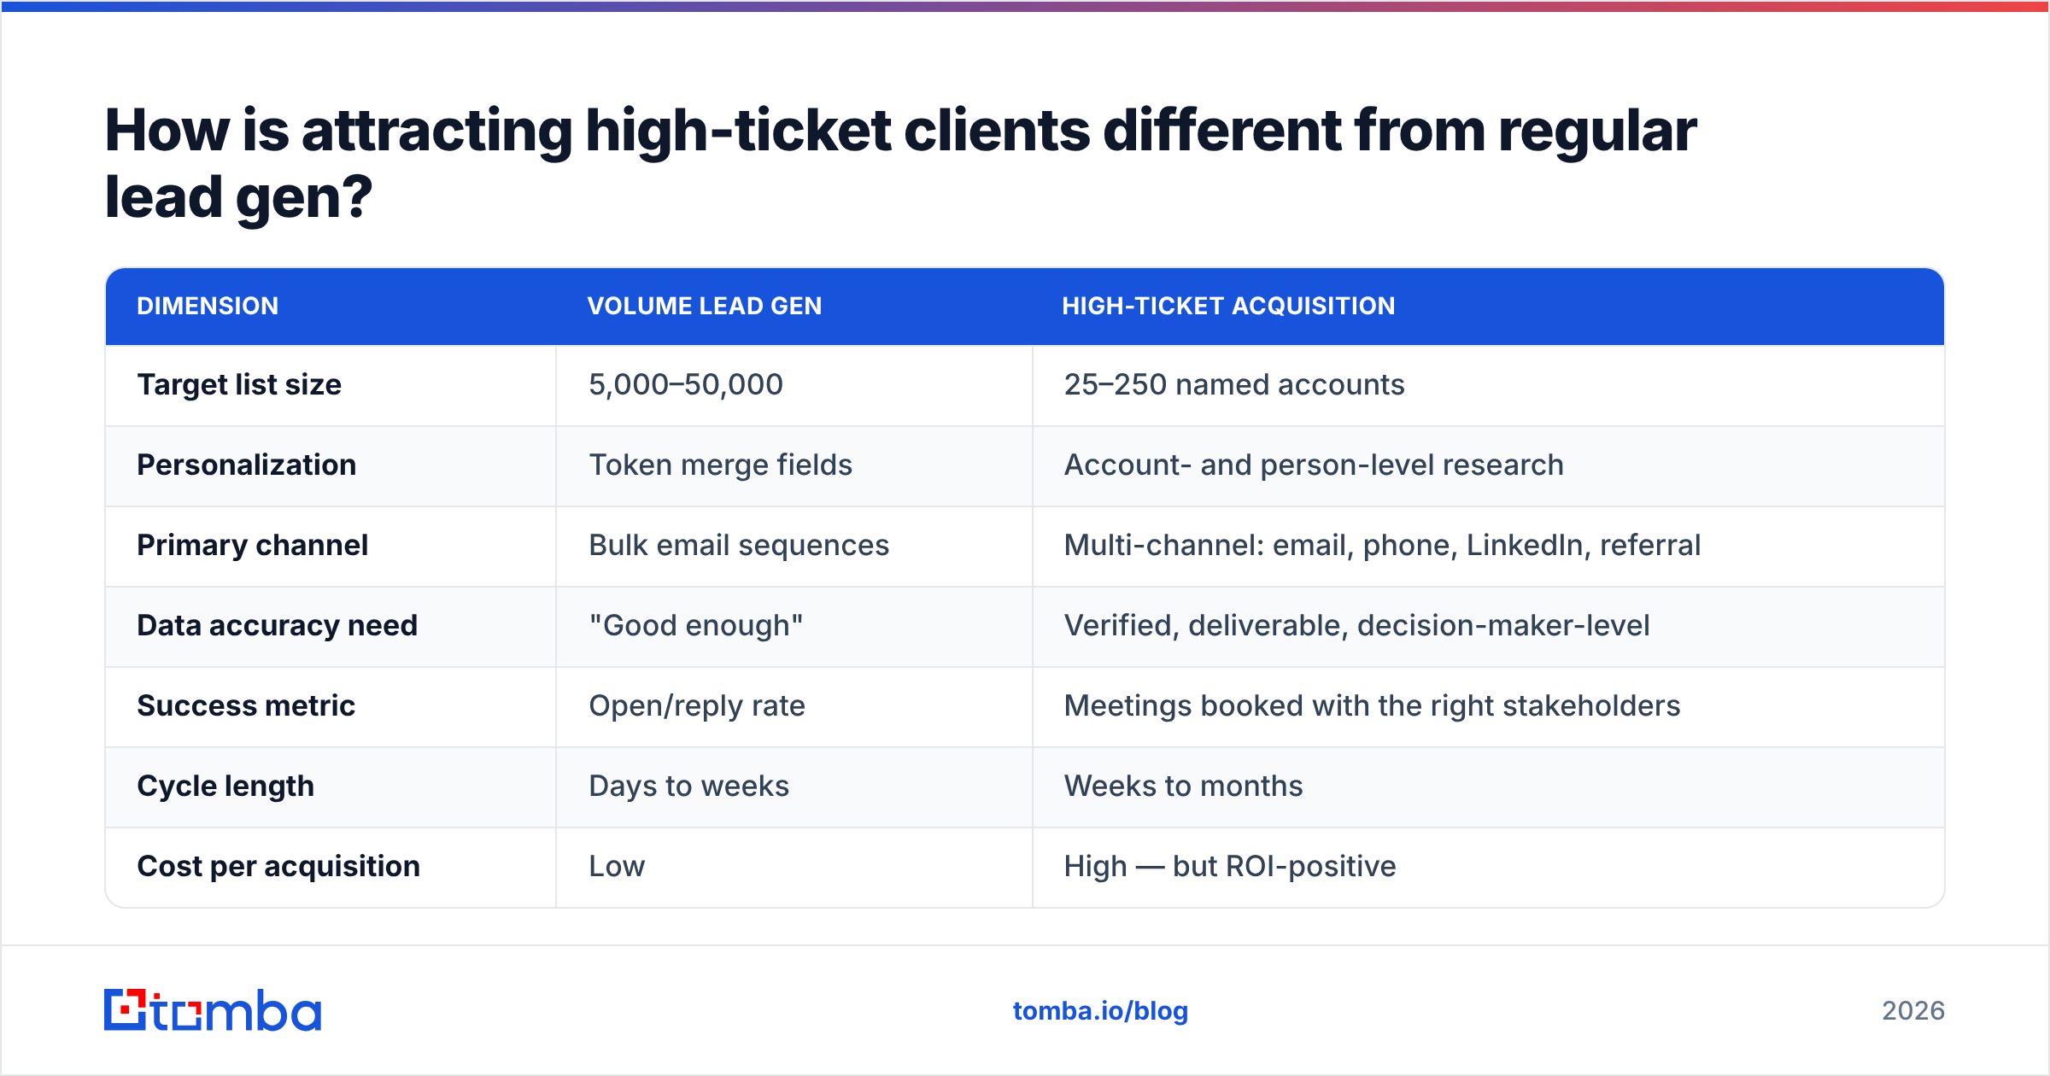
Task: Click the '5,000–50,000' cell
Action: [x=686, y=385]
